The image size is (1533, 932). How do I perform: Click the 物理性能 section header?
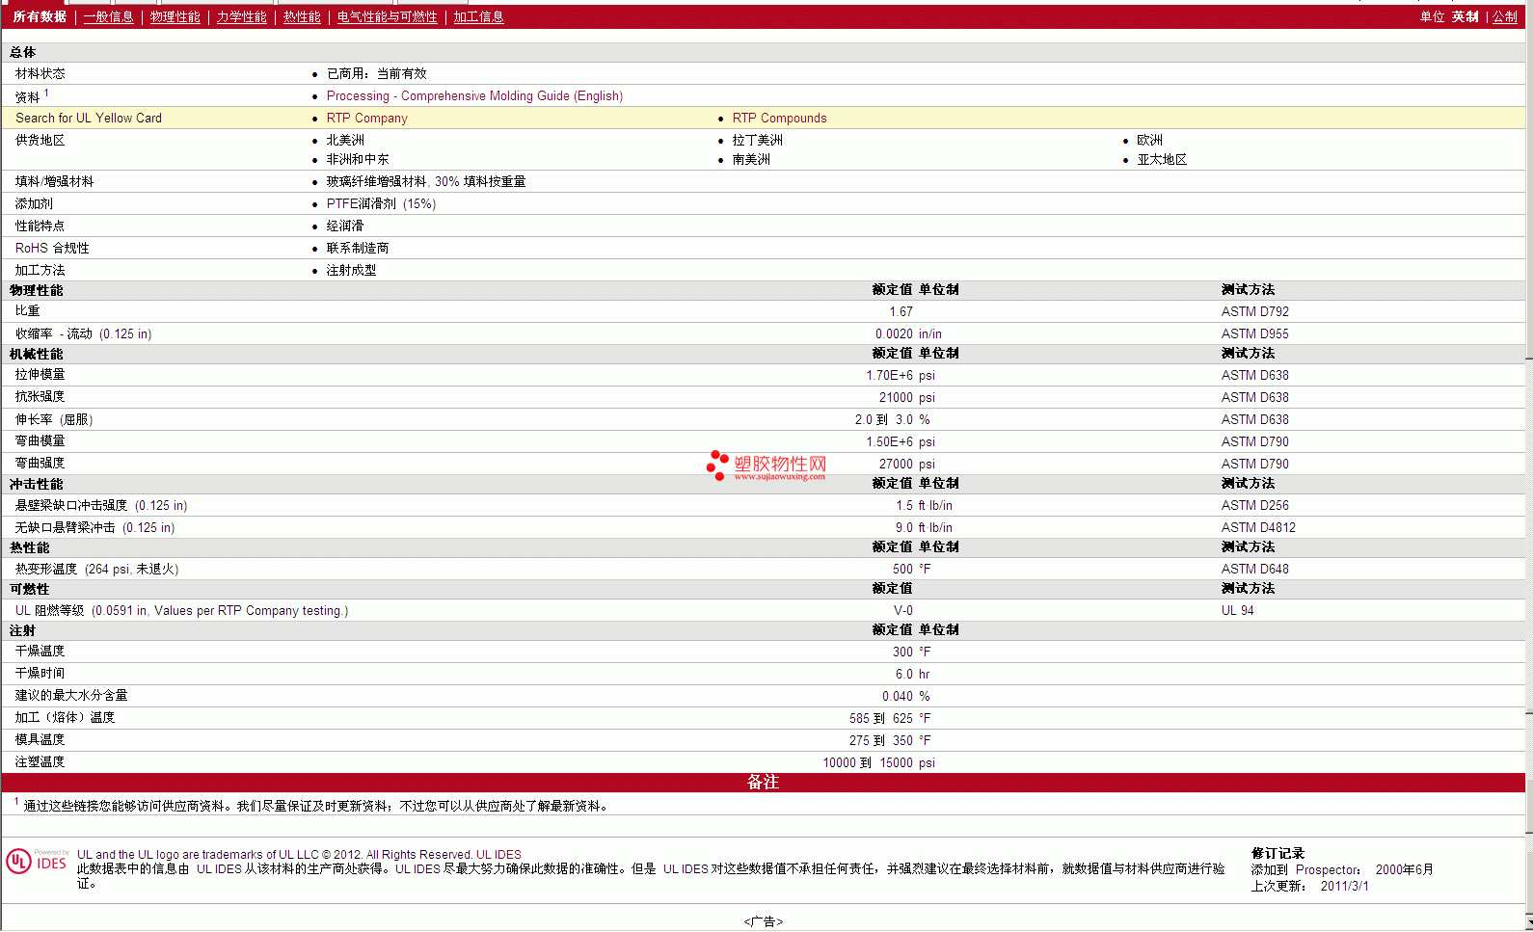click(36, 290)
